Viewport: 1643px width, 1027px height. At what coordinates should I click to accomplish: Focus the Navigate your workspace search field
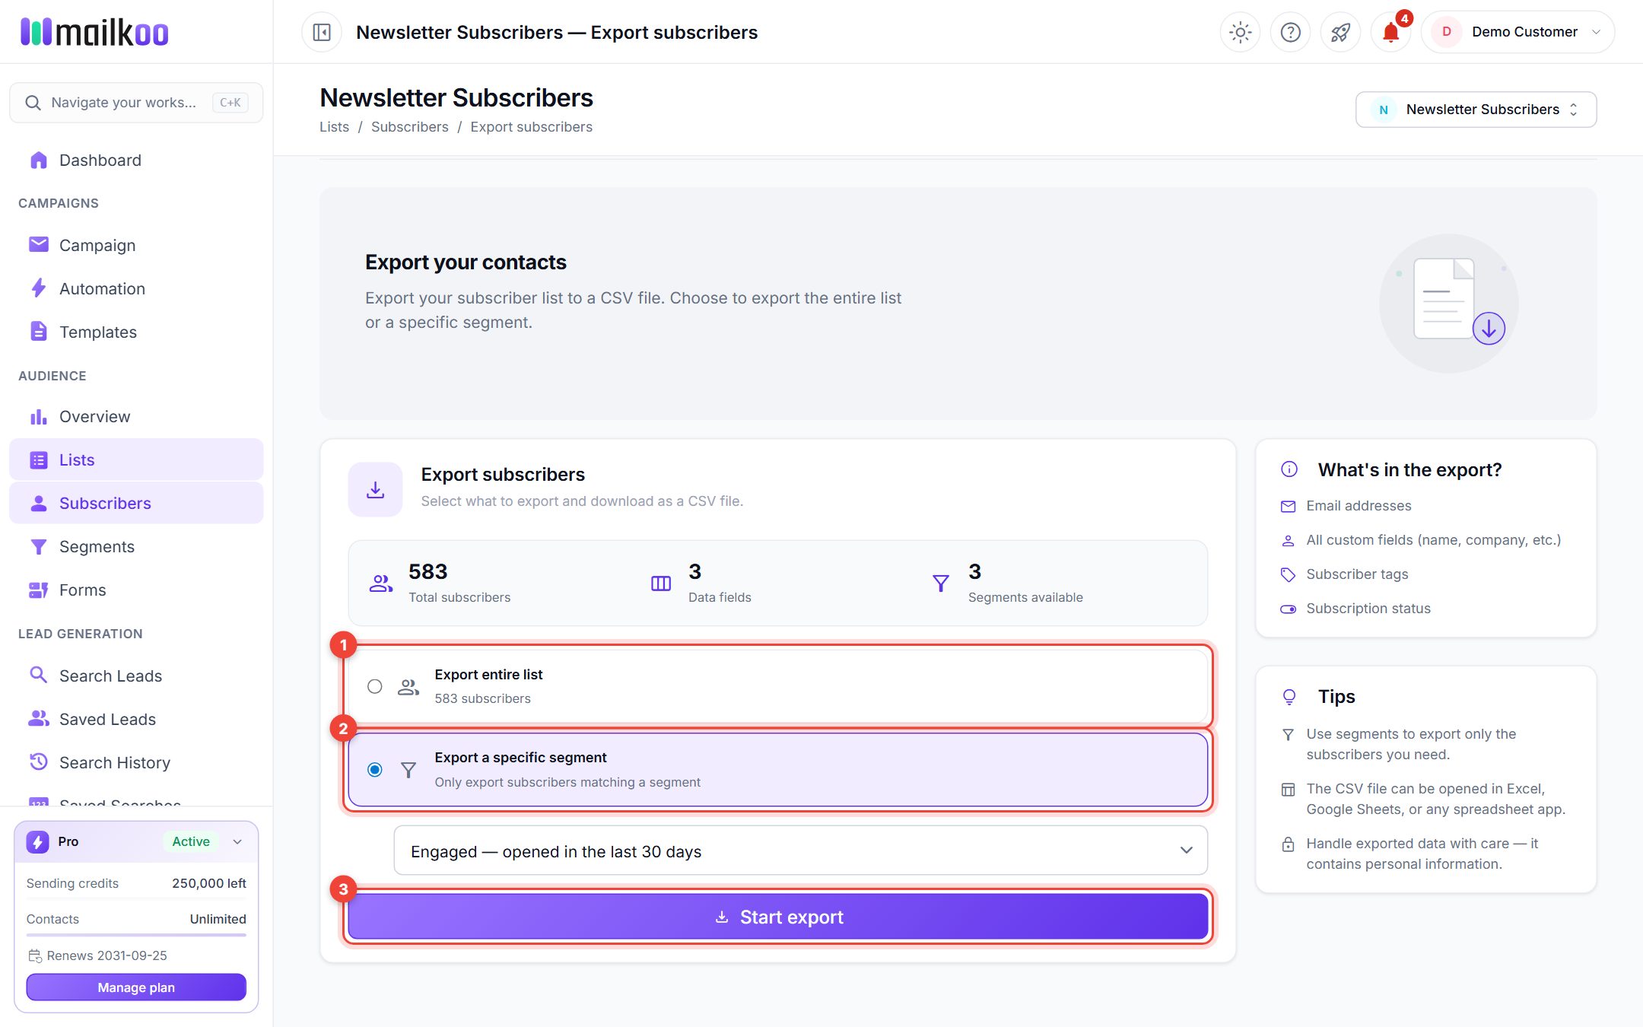tap(136, 103)
